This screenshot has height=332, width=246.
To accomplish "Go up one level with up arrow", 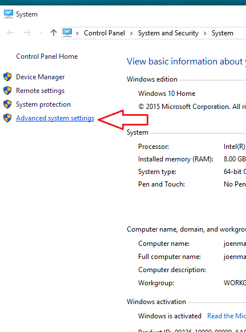I will 54,33.
